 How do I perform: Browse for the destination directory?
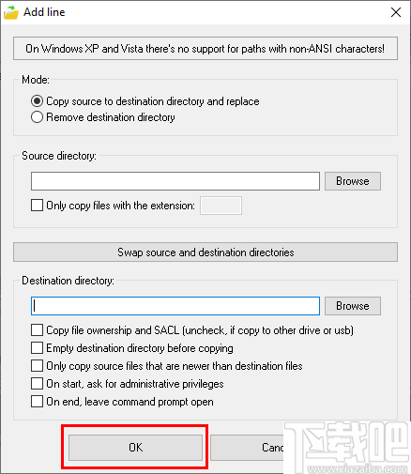click(353, 306)
